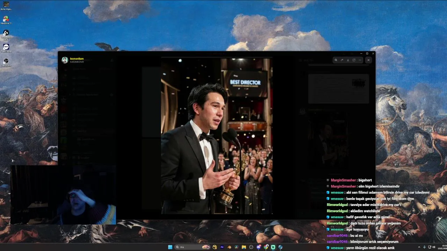Close the image preview overlay
The image size is (447, 251).
(x=368, y=60)
